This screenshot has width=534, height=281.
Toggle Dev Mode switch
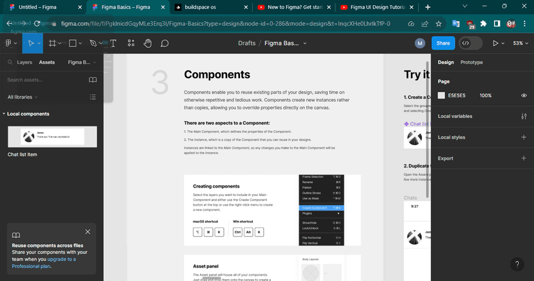point(470,43)
